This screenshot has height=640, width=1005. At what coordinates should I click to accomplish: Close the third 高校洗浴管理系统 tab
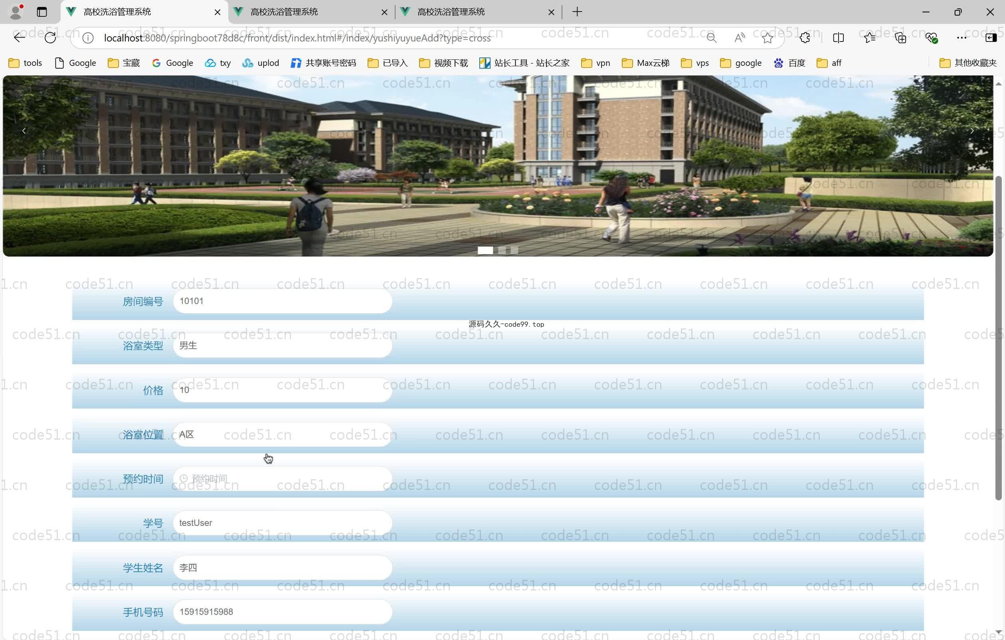[551, 12]
